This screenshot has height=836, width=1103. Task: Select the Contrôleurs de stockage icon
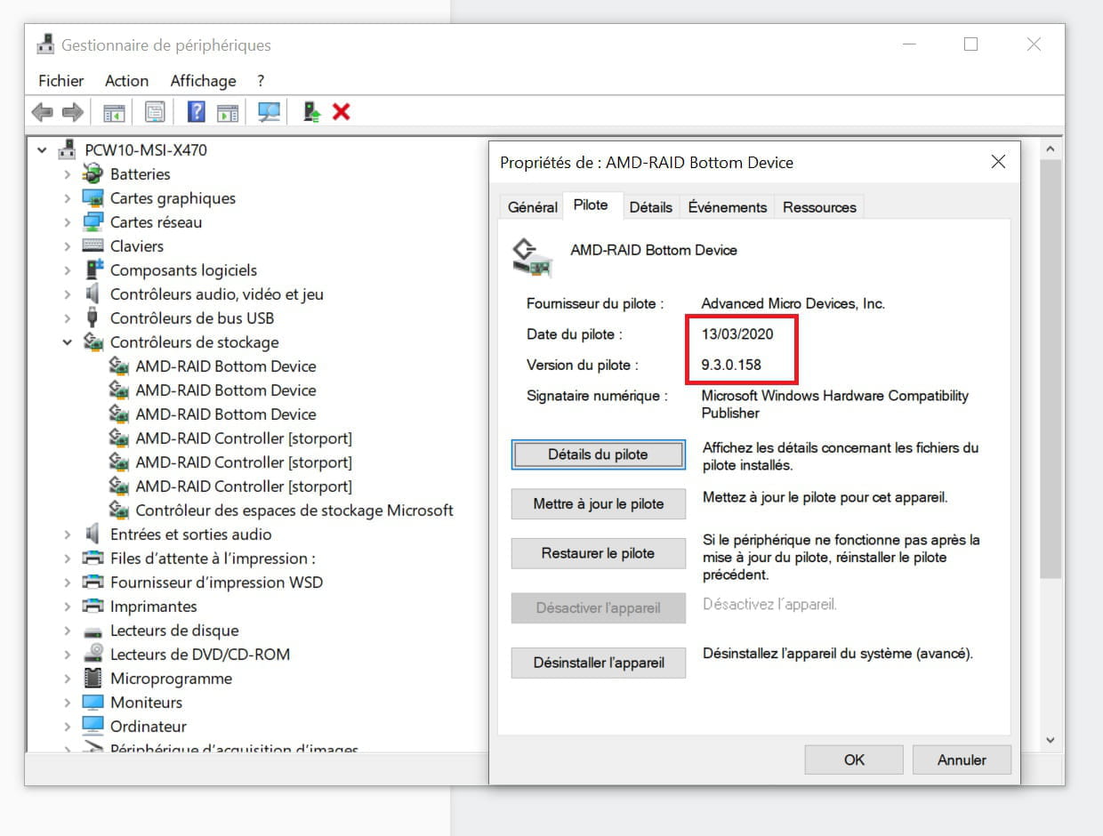[93, 342]
